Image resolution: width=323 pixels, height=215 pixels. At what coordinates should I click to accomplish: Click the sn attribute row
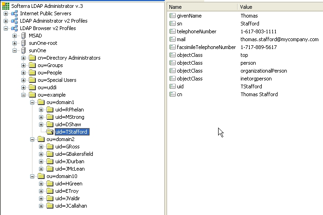pos(245,24)
